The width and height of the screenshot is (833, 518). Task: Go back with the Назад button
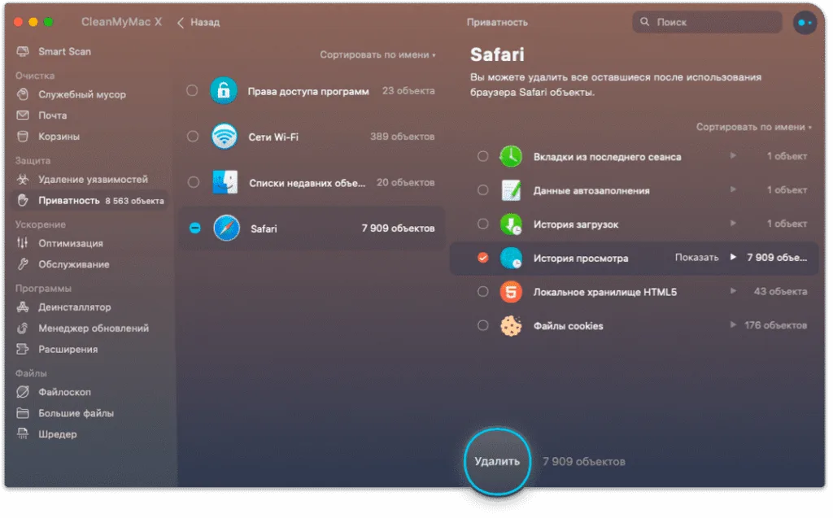(198, 22)
